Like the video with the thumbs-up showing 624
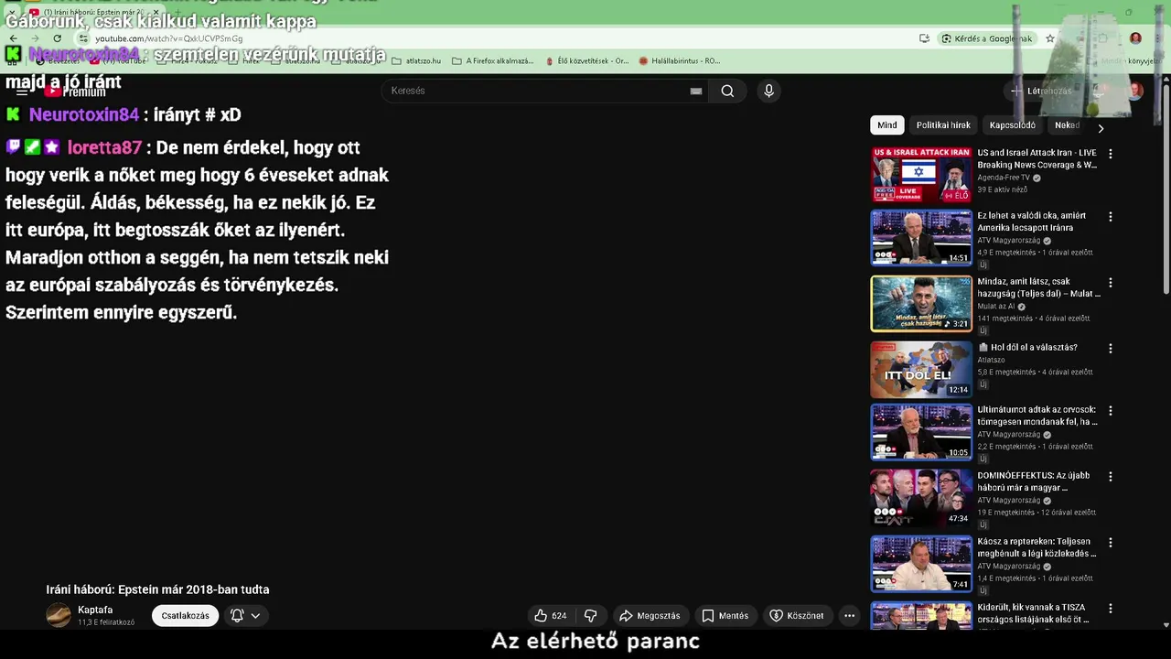The height and width of the screenshot is (659, 1171). click(x=551, y=616)
